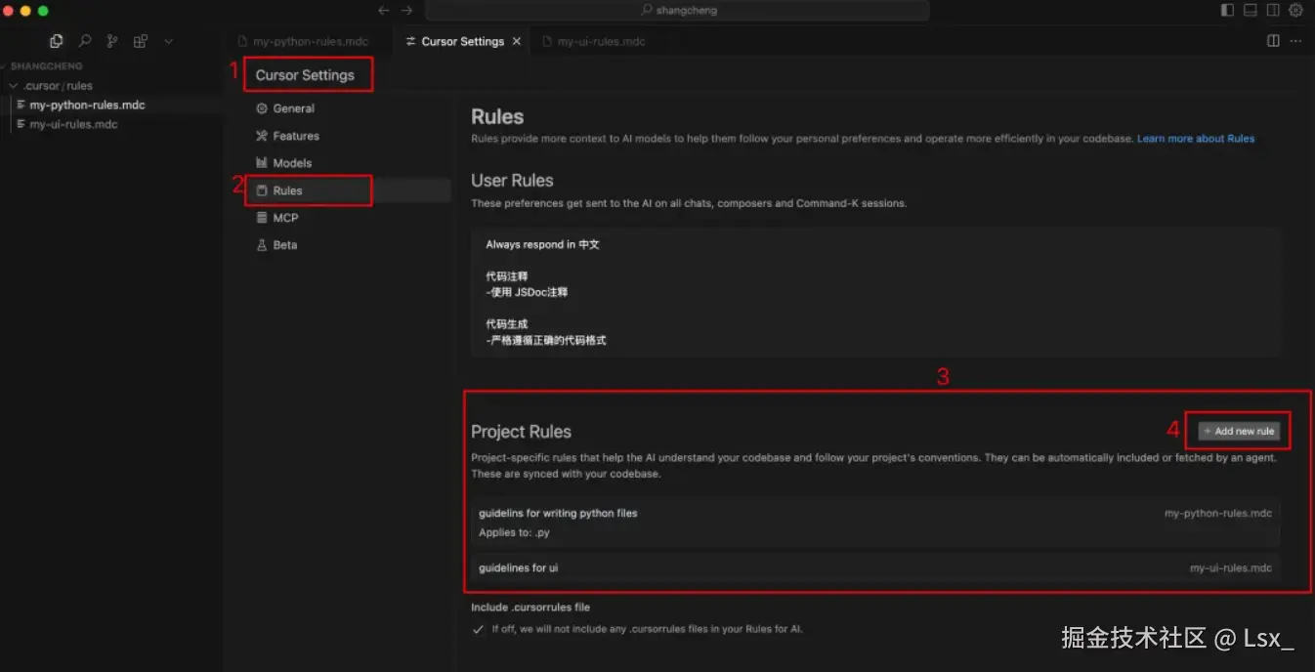Open the Learn more about Rules link
The height and width of the screenshot is (672, 1315).
click(x=1196, y=139)
